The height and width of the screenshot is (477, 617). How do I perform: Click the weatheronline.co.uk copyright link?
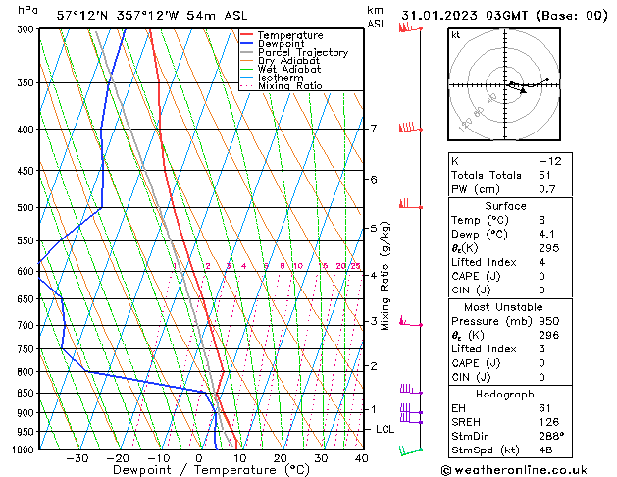click(514, 470)
